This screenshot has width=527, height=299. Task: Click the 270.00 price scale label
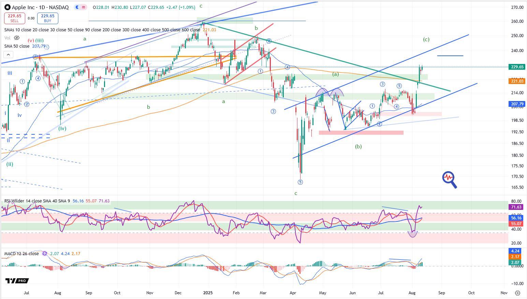coord(517,7)
